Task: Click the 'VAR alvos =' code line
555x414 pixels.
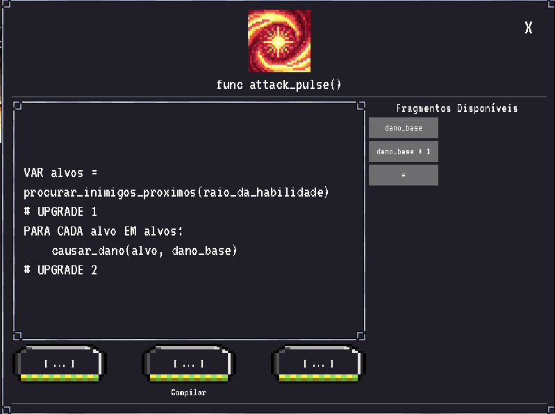Action: click(x=60, y=173)
